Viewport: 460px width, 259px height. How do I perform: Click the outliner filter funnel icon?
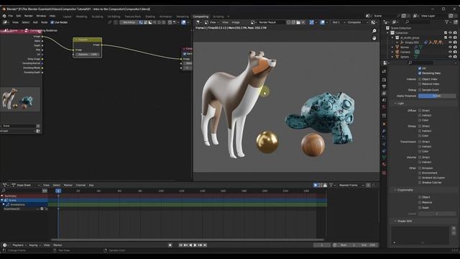(x=447, y=22)
